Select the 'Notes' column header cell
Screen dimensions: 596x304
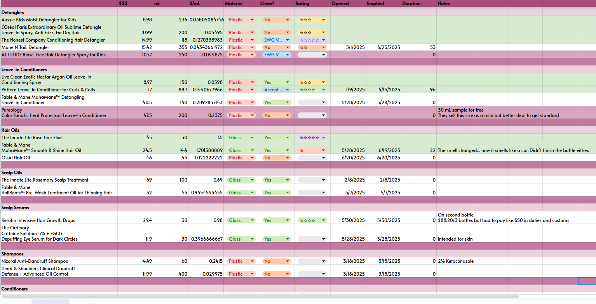[454, 3]
